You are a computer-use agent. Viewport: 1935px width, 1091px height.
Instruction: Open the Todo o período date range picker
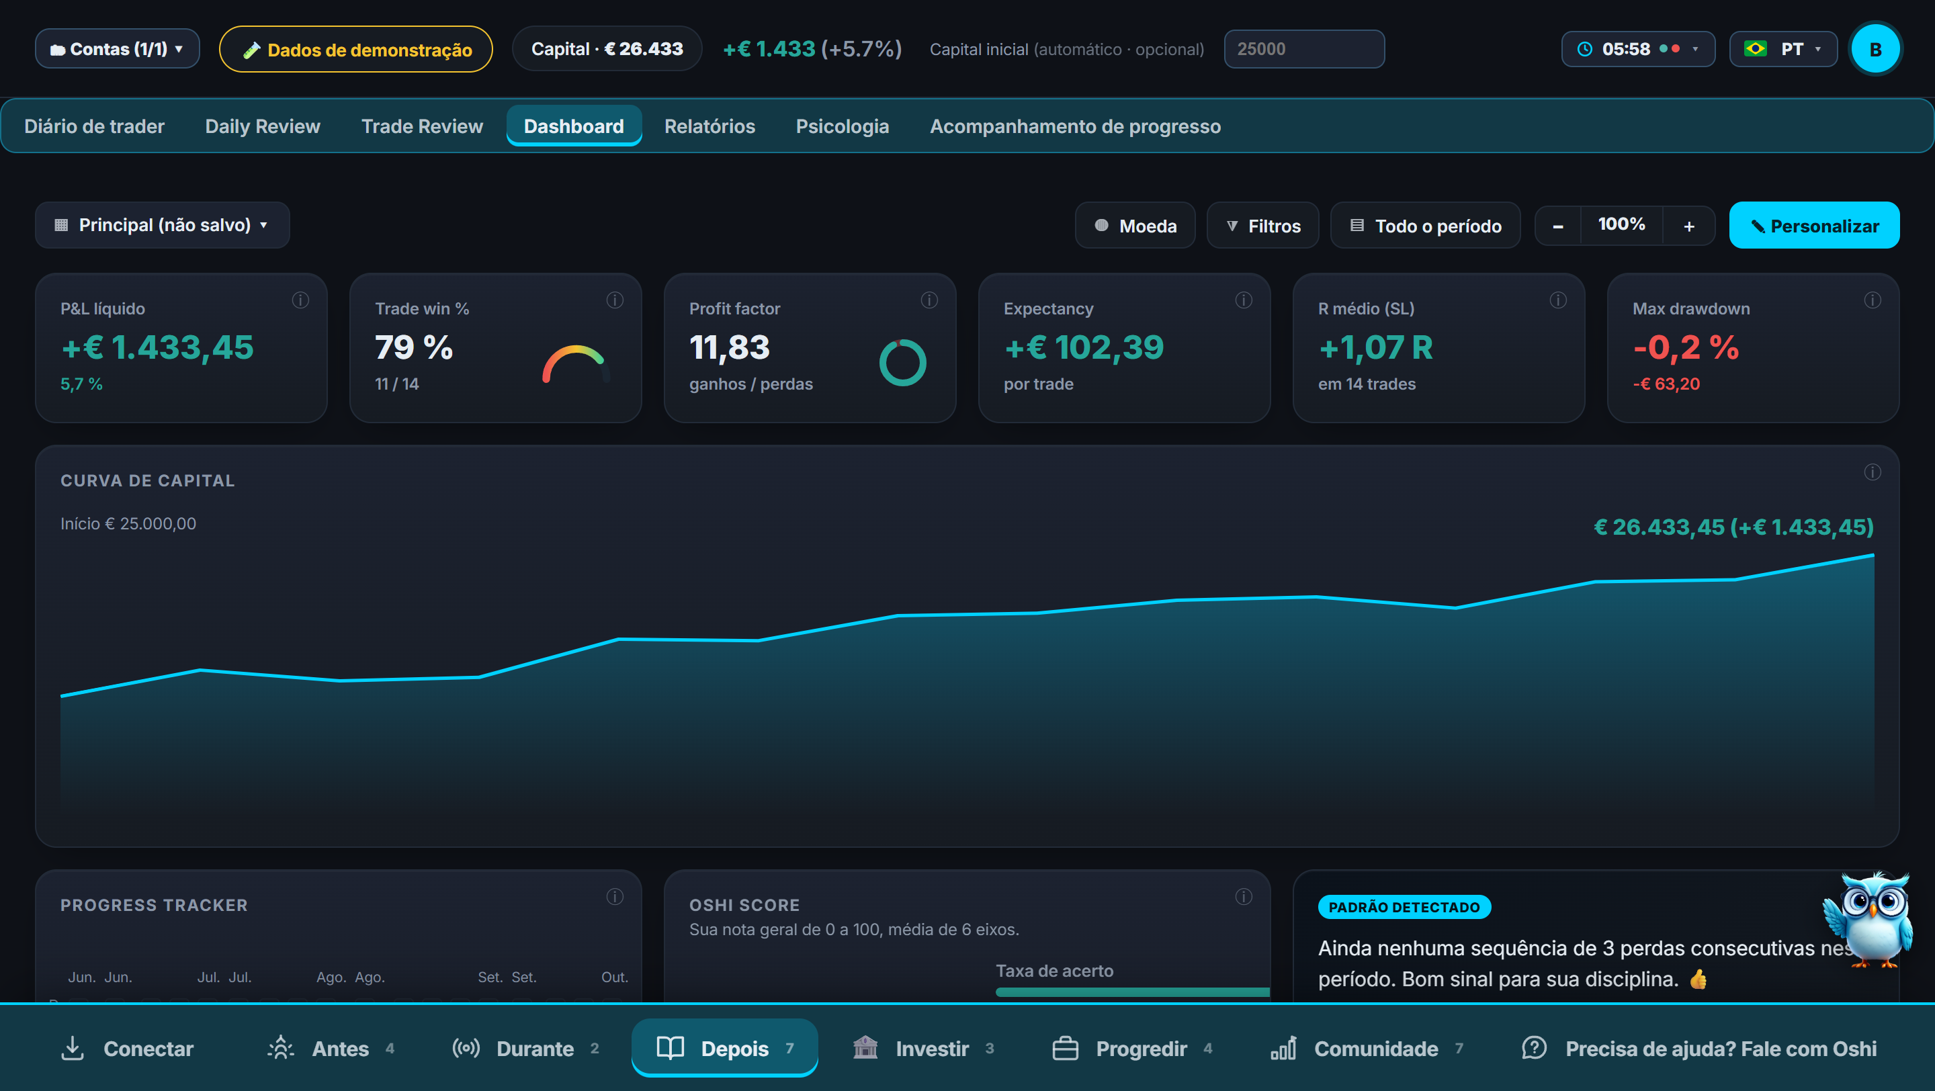pyautogui.click(x=1426, y=225)
